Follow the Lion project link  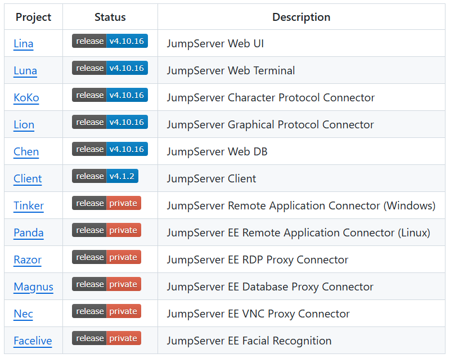click(24, 124)
